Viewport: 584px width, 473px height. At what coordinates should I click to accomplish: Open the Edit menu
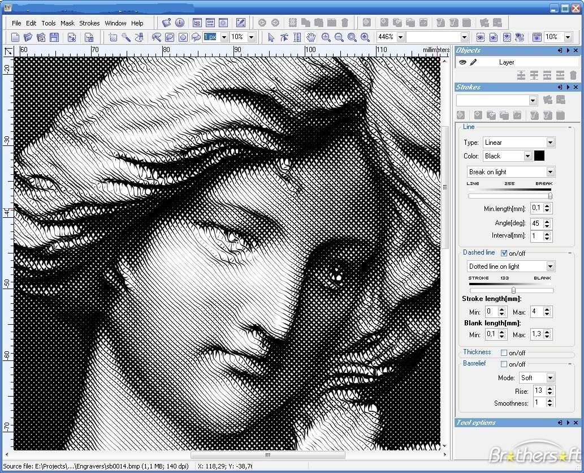click(x=31, y=23)
